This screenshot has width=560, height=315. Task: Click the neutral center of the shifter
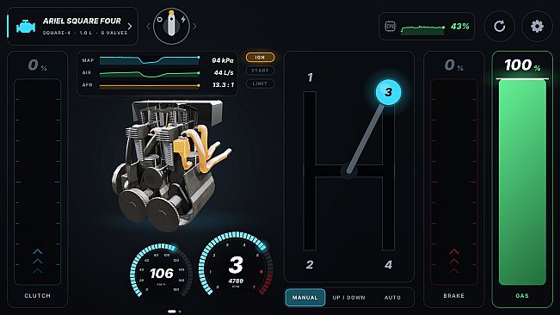349,171
